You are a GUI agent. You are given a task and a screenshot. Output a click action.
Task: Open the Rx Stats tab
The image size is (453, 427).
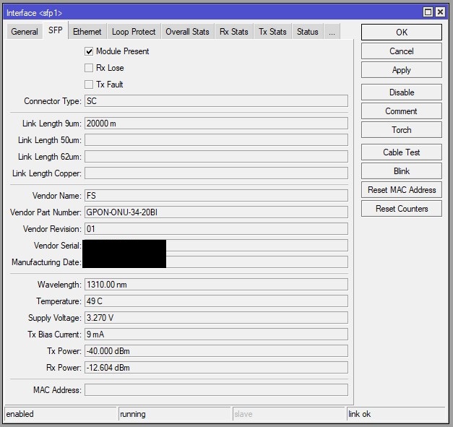coord(234,32)
